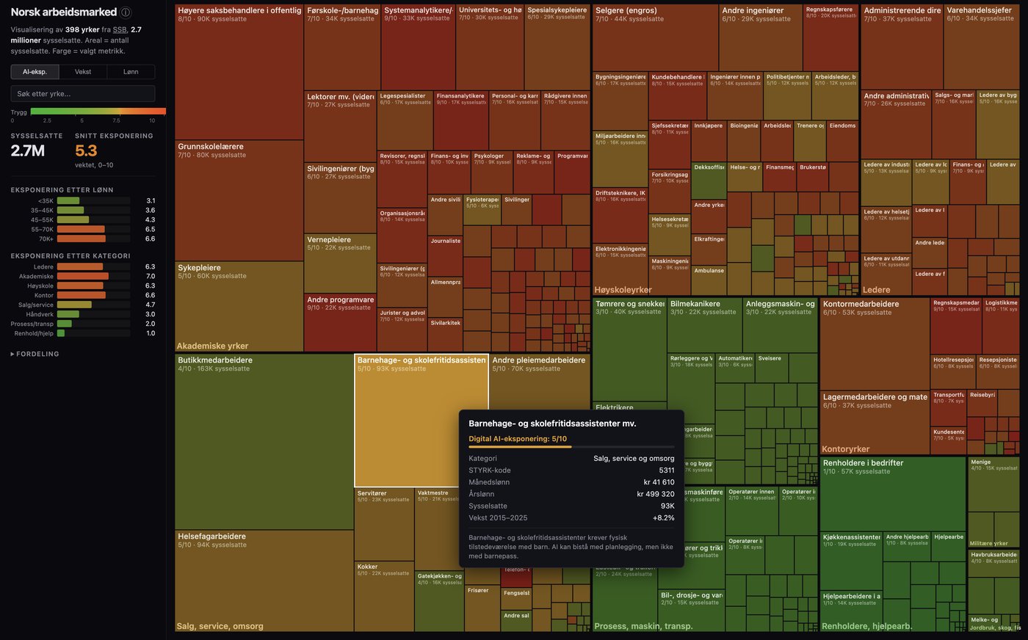Click the Helsefagarbeidere tile

264,581
